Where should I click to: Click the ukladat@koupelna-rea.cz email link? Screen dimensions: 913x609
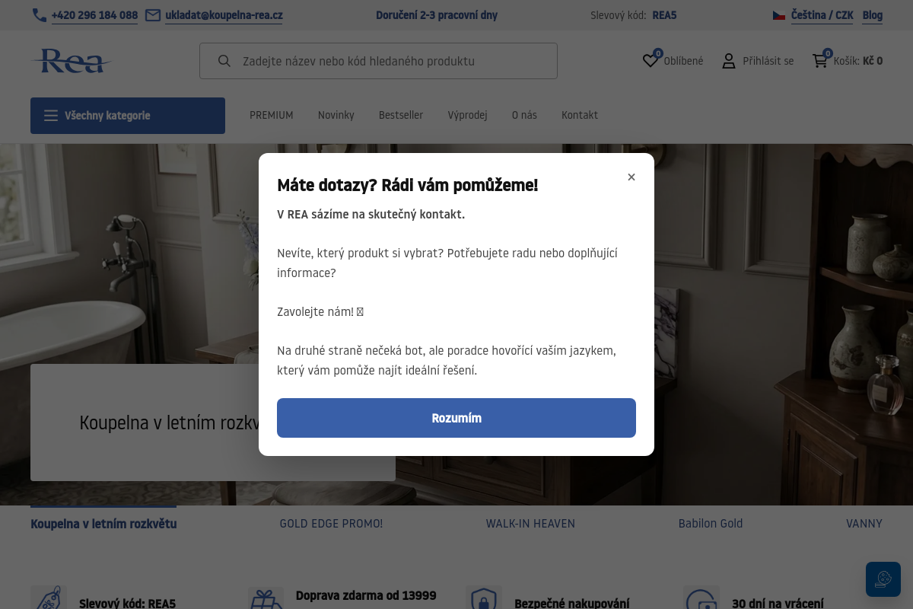coord(224,15)
